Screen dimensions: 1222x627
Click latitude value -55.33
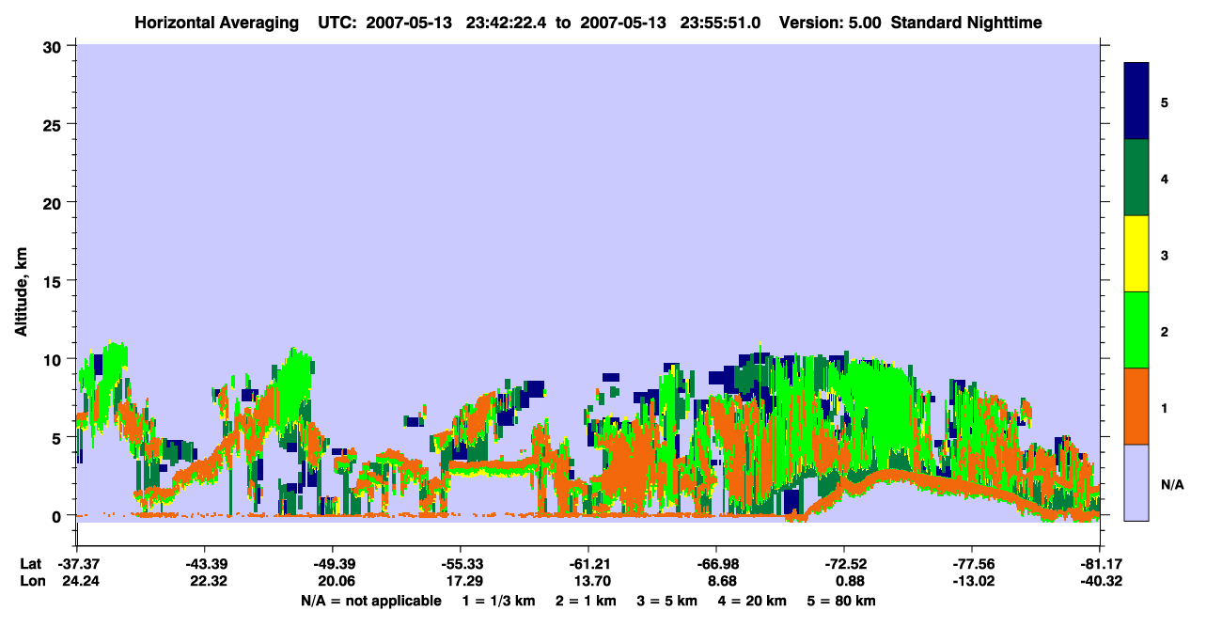pos(460,564)
